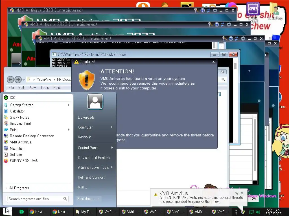The height and width of the screenshot is (216, 289).
Task: Close the Caution! dialog
Action: [x=213, y=62]
